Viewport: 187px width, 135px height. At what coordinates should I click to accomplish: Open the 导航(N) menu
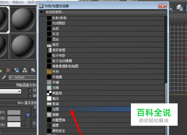pos(18,2)
